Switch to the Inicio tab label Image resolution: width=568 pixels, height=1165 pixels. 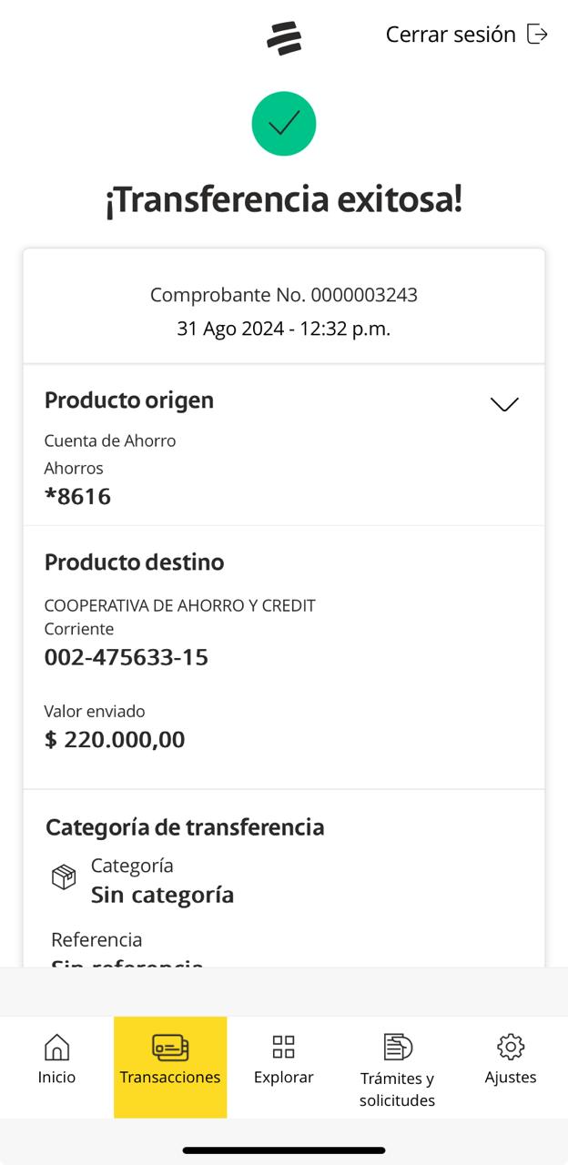[56, 1078]
